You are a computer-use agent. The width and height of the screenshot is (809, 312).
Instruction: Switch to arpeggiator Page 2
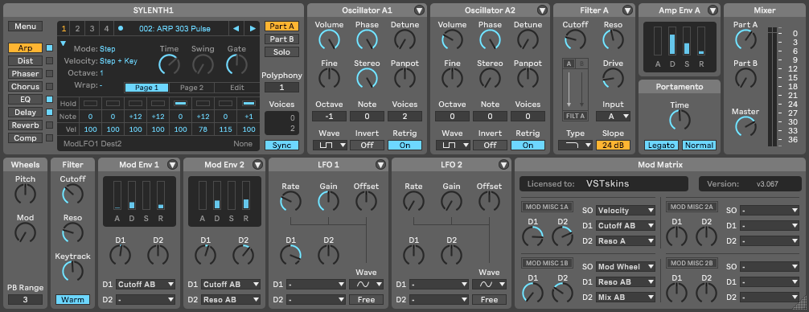191,88
